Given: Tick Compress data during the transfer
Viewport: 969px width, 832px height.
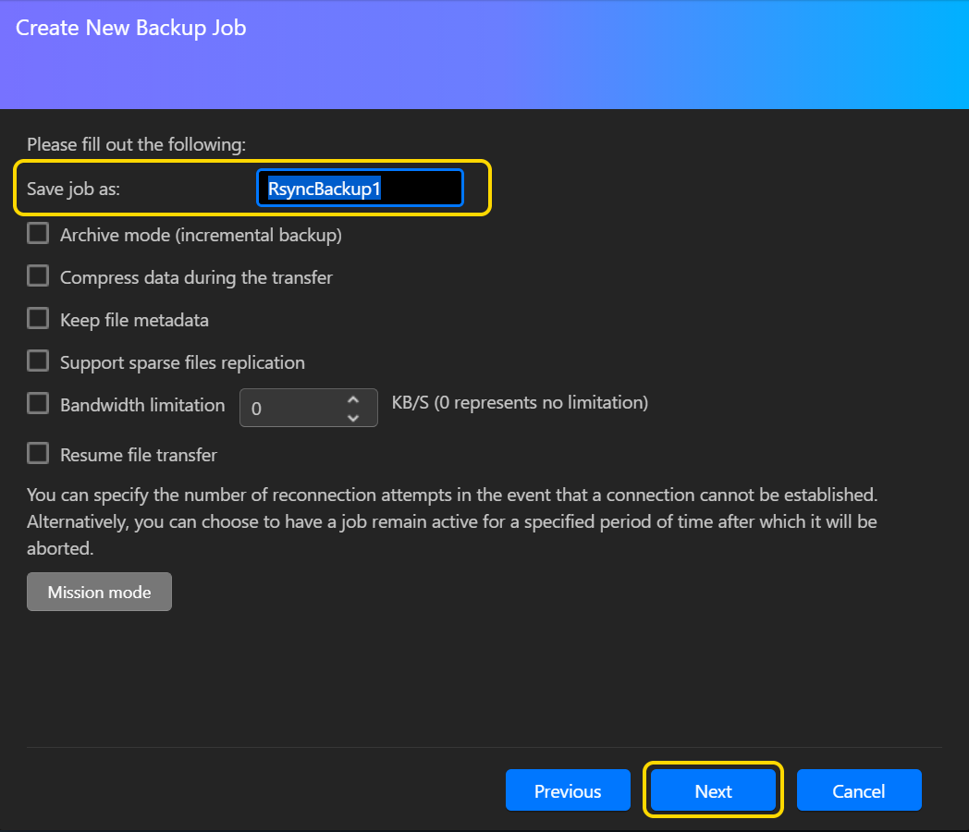Looking at the screenshot, I should point(38,276).
